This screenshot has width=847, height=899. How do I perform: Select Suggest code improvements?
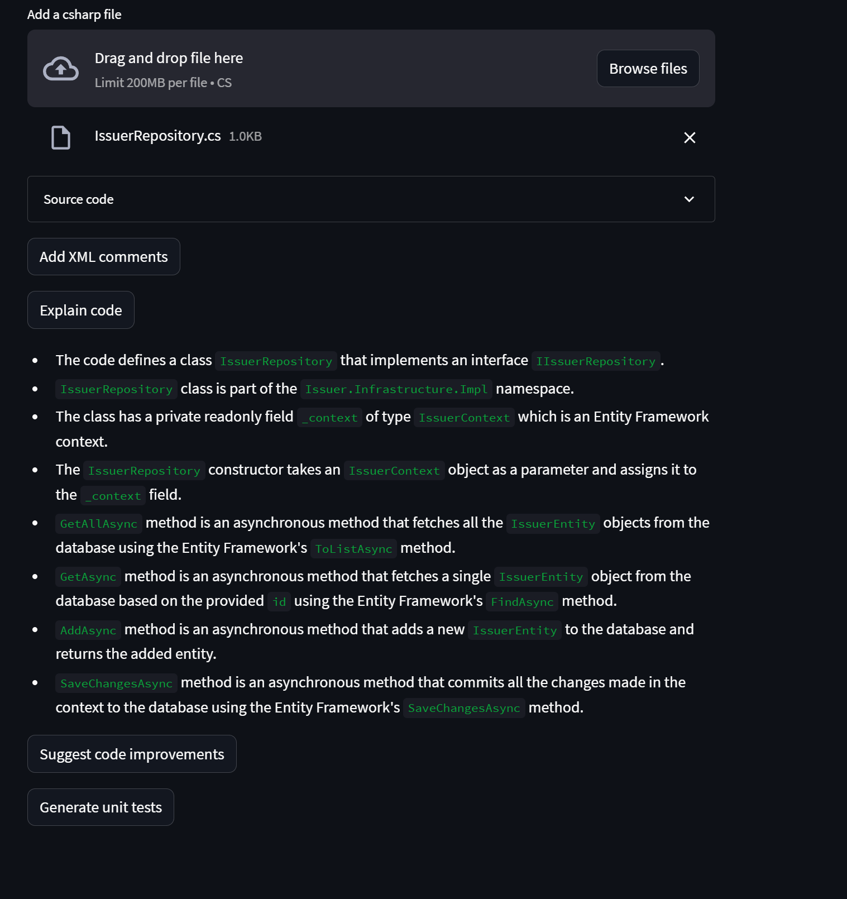(x=132, y=754)
